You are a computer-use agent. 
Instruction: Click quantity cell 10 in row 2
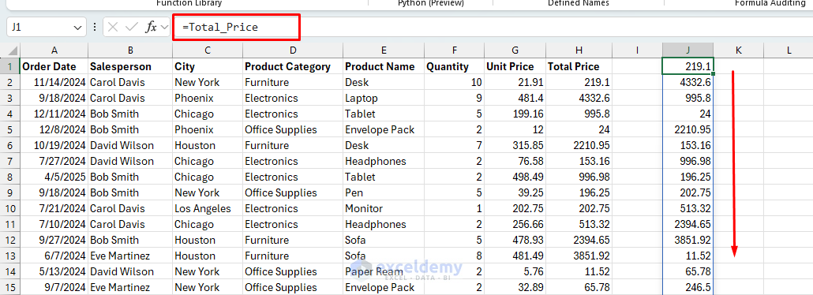pos(454,82)
